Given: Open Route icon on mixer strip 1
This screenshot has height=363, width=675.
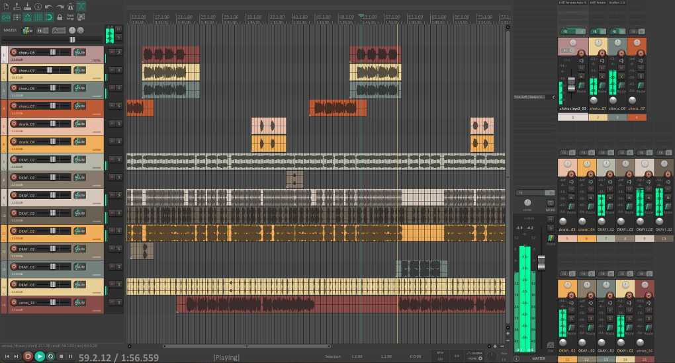Looking at the screenshot, I should [582, 86].
